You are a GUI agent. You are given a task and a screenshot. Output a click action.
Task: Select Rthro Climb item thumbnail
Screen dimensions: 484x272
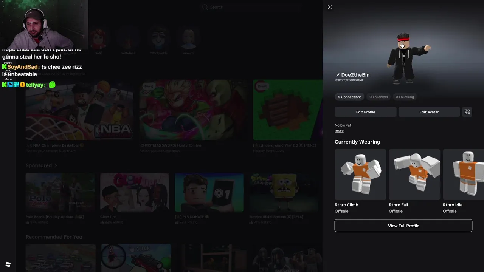tap(360, 174)
